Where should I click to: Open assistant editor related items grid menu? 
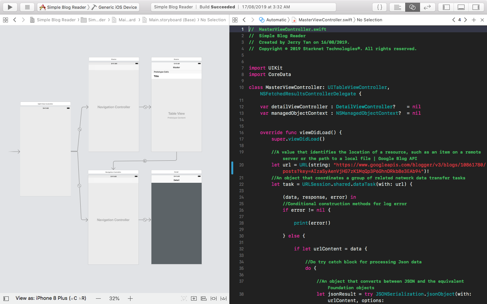click(235, 20)
